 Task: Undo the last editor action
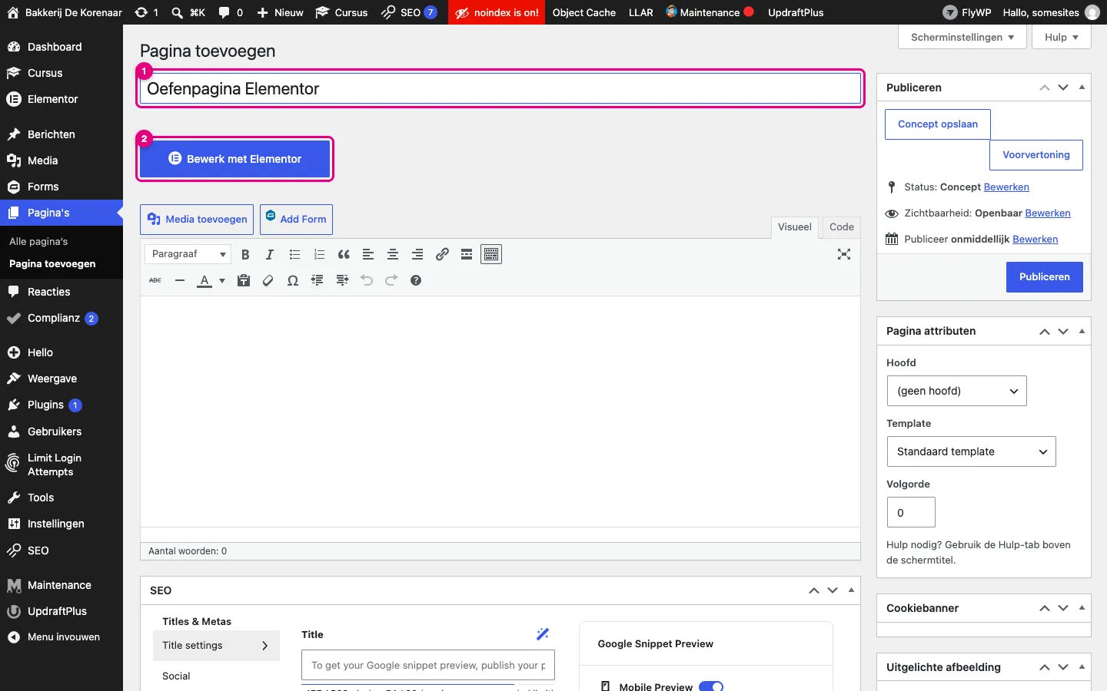[367, 280]
